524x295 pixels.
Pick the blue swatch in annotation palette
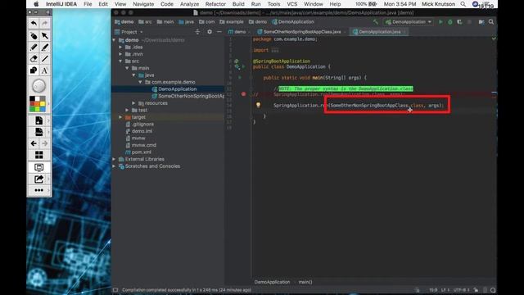tap(43, 109)
